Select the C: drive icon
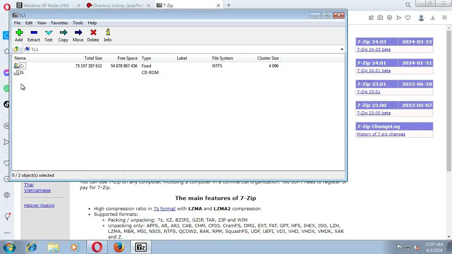 [x=17, y=66]
